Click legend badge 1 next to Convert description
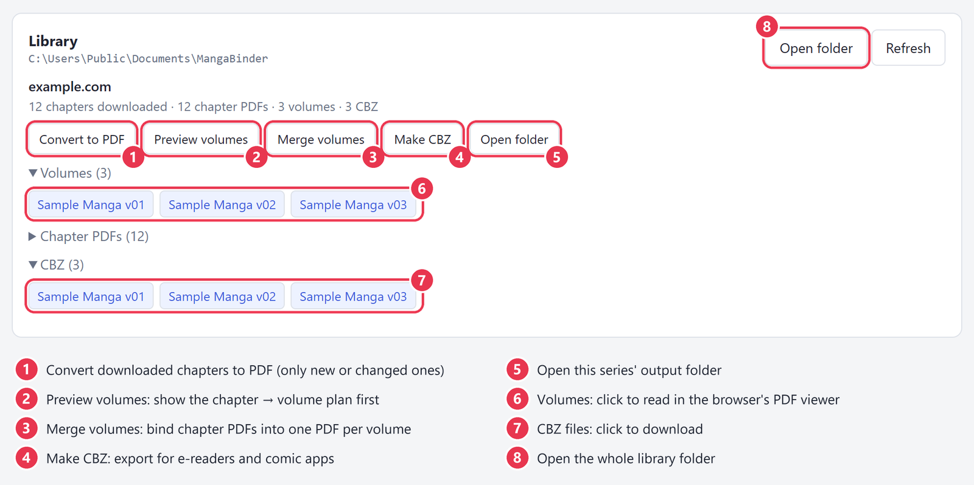This screenshot has width=974, height=485. [26, 369]
